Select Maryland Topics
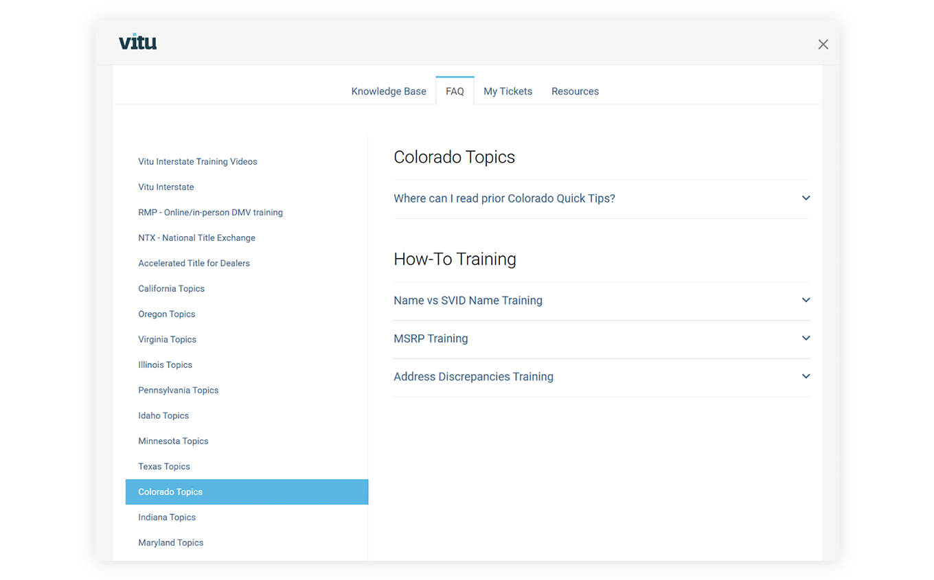 pyautogui.click(x=171, y=543)
